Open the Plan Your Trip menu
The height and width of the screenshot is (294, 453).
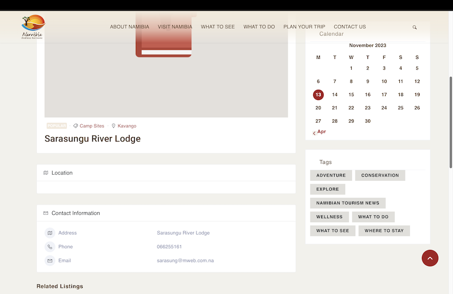pos(304,27)
